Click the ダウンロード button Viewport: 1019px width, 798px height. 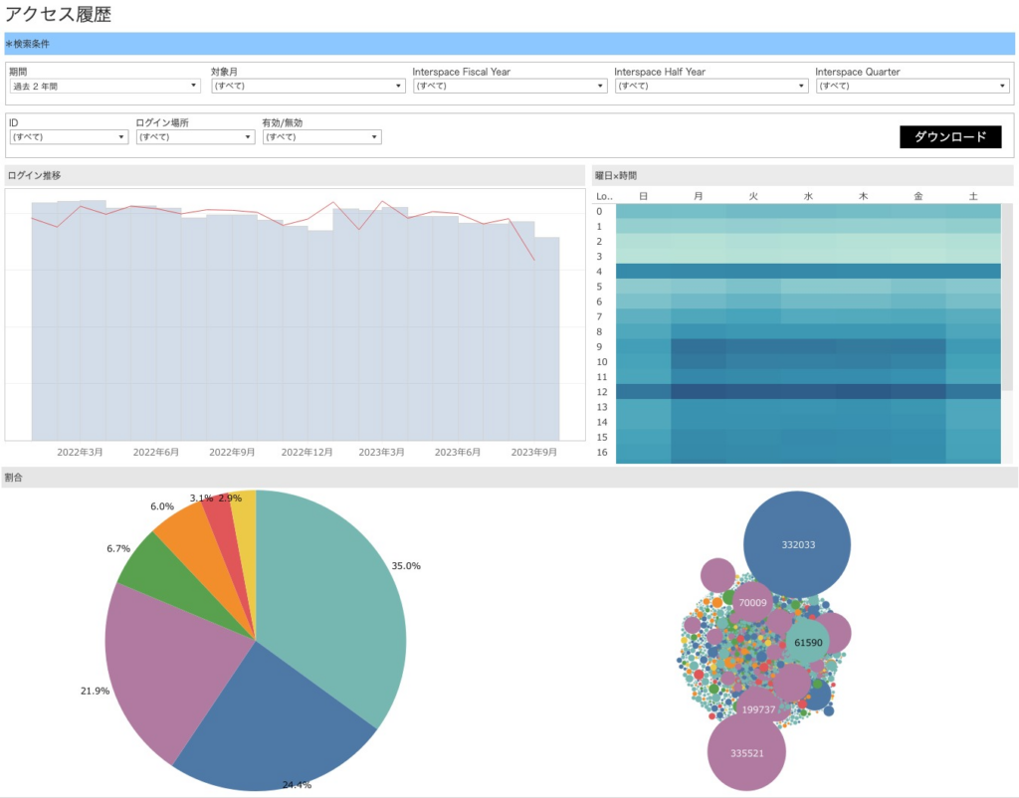(x=949, y=136)
